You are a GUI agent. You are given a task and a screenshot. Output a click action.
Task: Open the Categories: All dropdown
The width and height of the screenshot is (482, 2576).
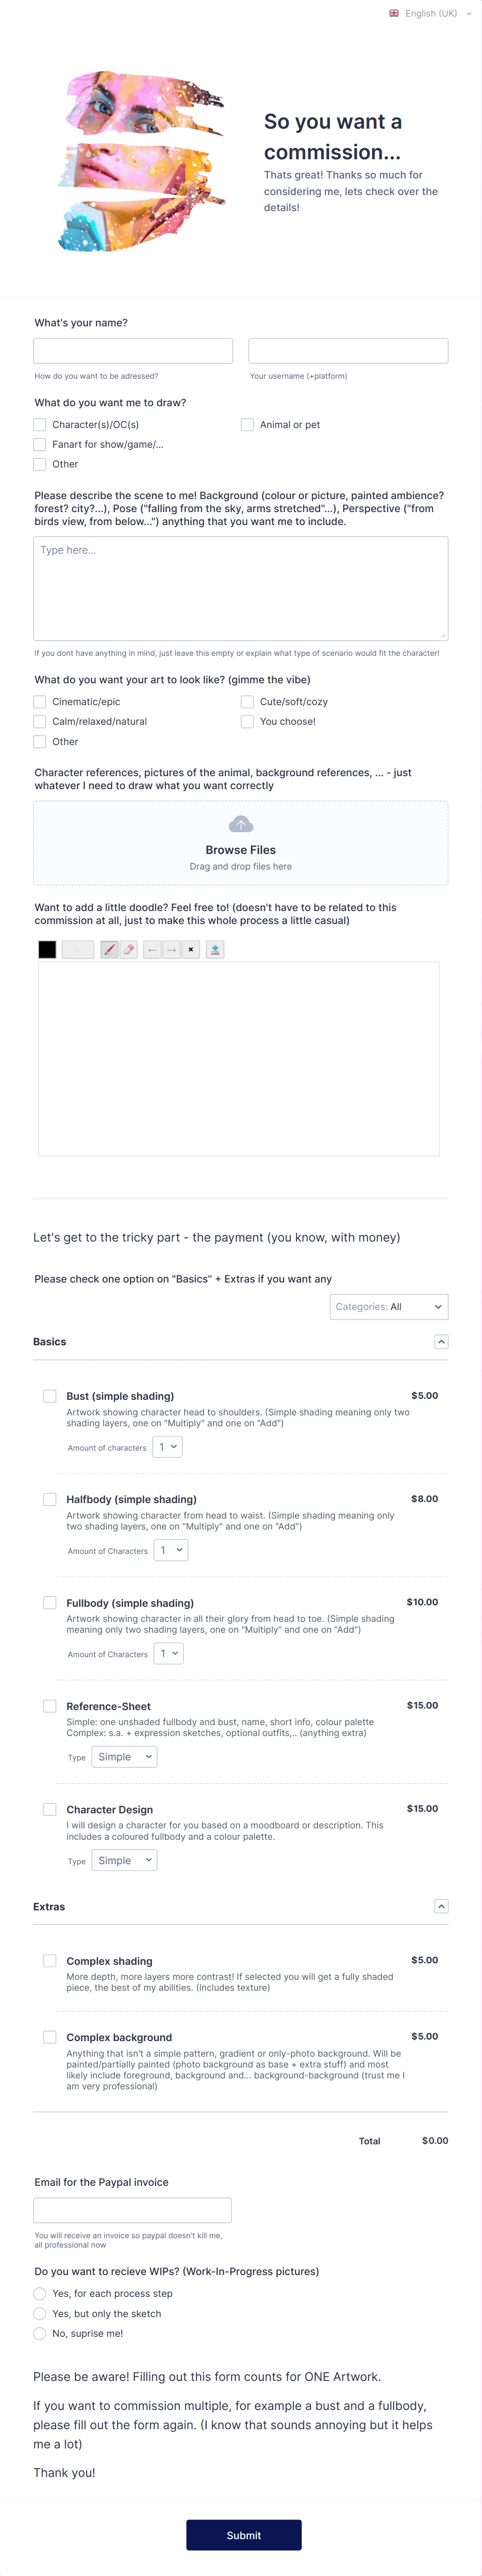point(389,1306)
